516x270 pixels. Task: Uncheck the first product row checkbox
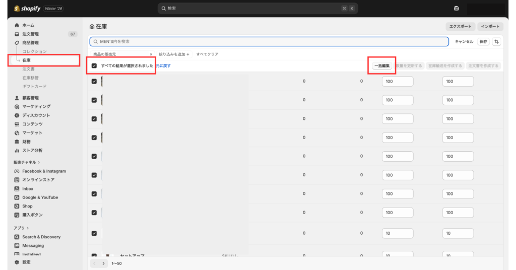pos(94,82)
